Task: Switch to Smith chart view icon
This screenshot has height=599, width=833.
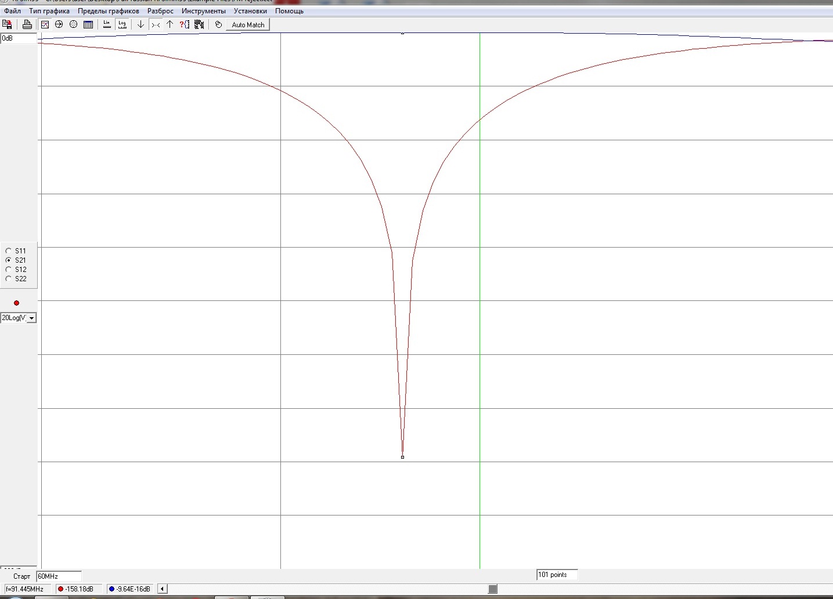Action: [59, 24]
